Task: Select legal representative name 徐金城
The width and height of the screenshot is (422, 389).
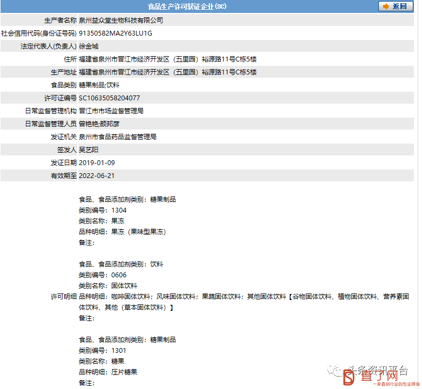Action: tap(89, 46)
